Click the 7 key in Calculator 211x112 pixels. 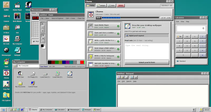179,41
